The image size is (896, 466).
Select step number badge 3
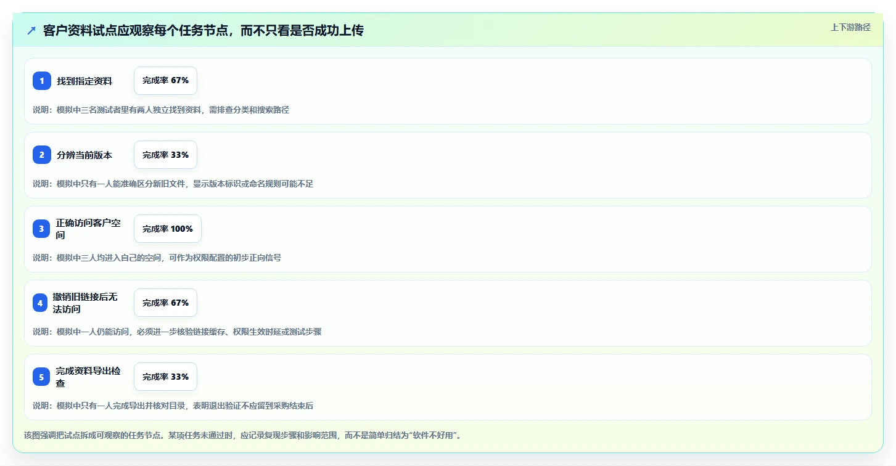point(41,229)
